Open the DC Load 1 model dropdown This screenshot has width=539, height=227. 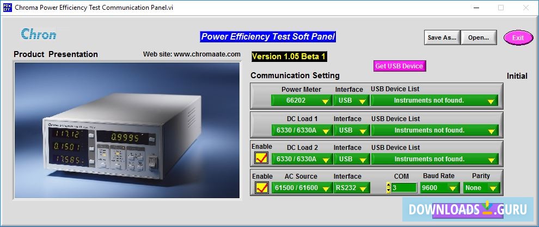tap(302, 130)
